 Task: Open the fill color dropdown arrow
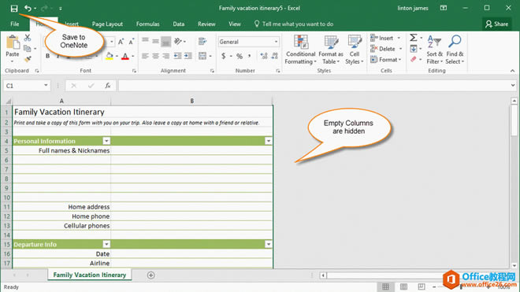click(117, 56)
